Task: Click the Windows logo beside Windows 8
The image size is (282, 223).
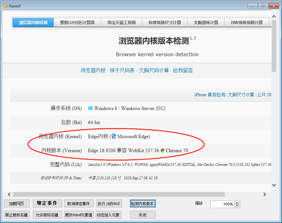Action: coord(90,108)
